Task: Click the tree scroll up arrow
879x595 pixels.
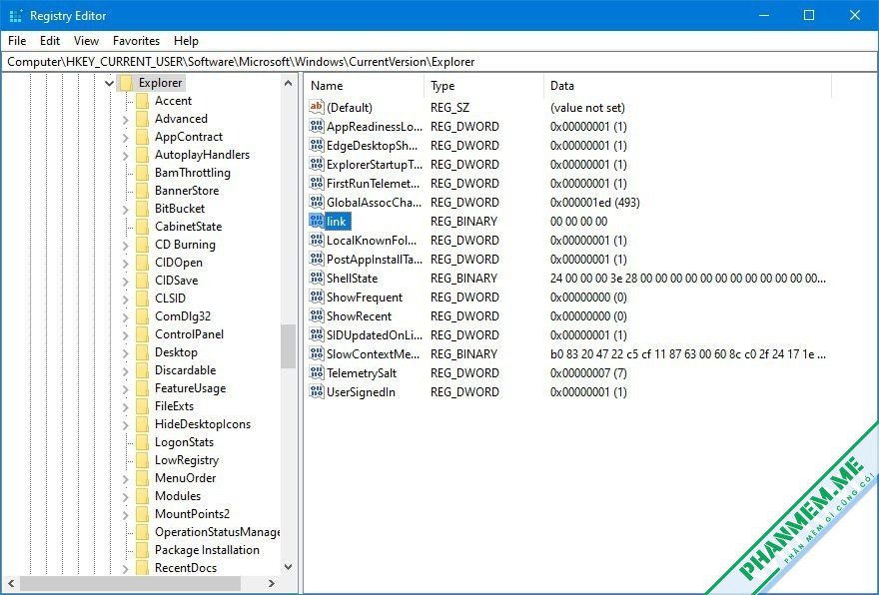Action: (288, 83)
